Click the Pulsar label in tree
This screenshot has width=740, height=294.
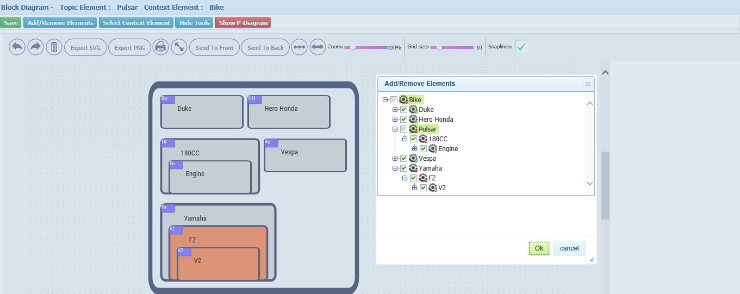coord(427,129)
